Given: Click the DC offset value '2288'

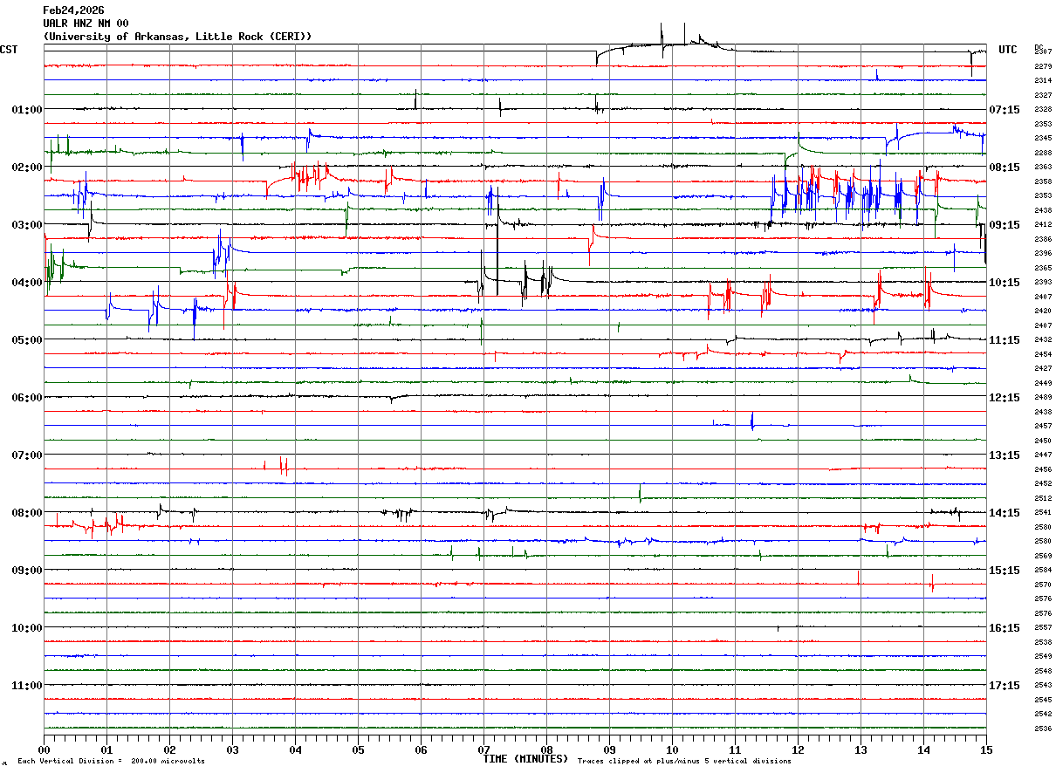Looking at the screenshot, I should pyautogui.click(x=1043, y=153).
